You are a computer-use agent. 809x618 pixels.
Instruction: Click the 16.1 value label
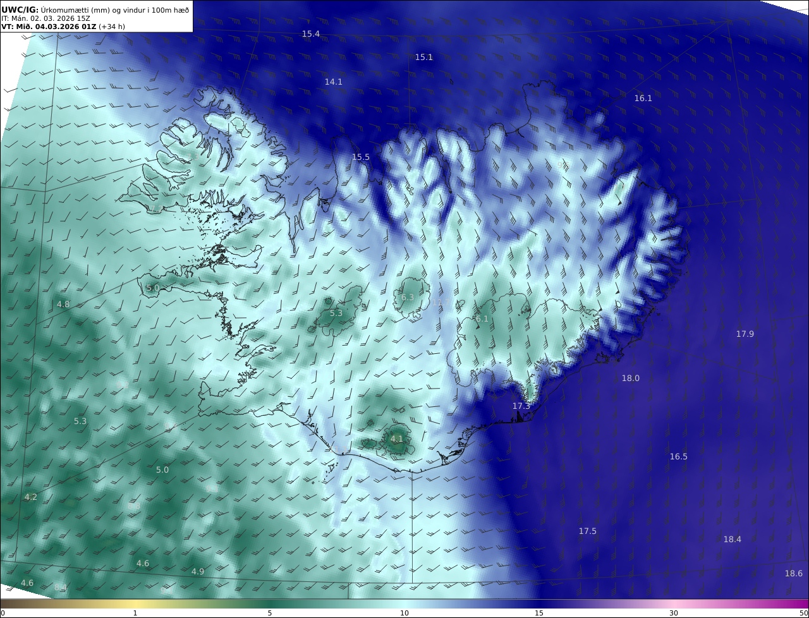(x=643, y=98)
